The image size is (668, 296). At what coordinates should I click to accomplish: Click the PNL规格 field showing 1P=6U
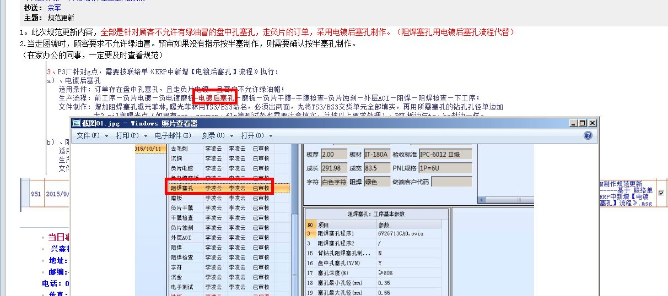445,168
